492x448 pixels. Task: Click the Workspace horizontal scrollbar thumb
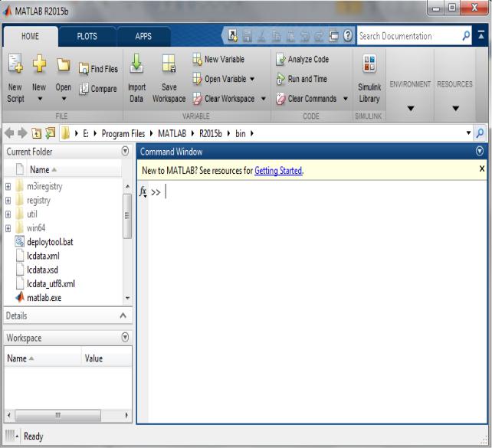[58, 415]
